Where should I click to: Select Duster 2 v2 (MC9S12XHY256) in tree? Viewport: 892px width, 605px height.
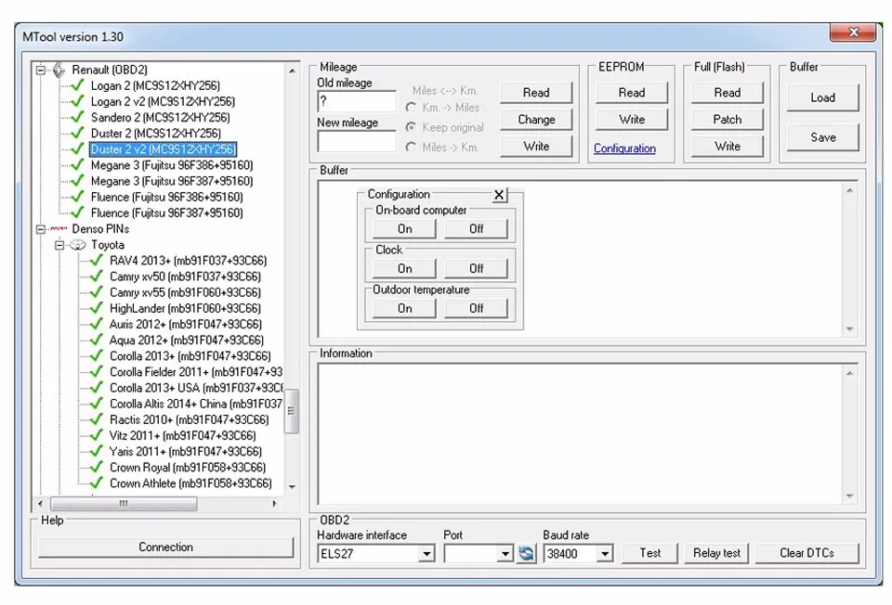tap(163, 148)
